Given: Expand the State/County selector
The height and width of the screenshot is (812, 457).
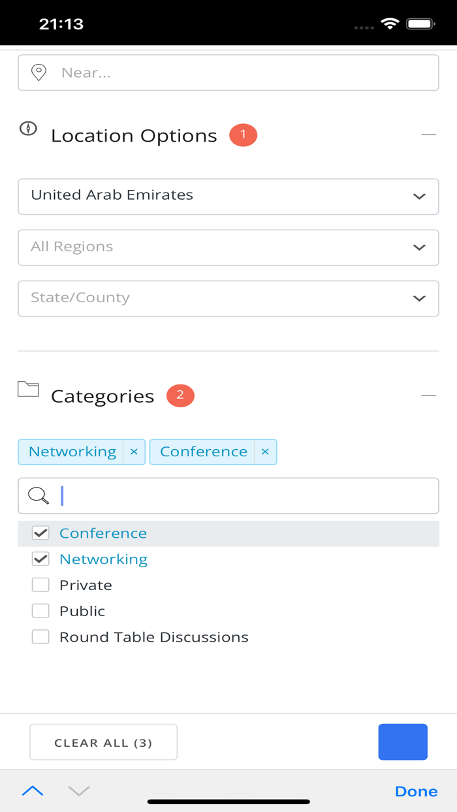Looking at the screenshot, I should point(420,298).
